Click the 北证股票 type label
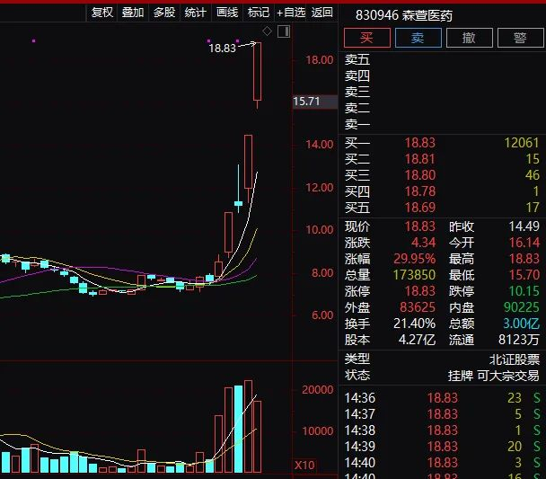Viewport: 546px width, 479px height. [515, 359]
